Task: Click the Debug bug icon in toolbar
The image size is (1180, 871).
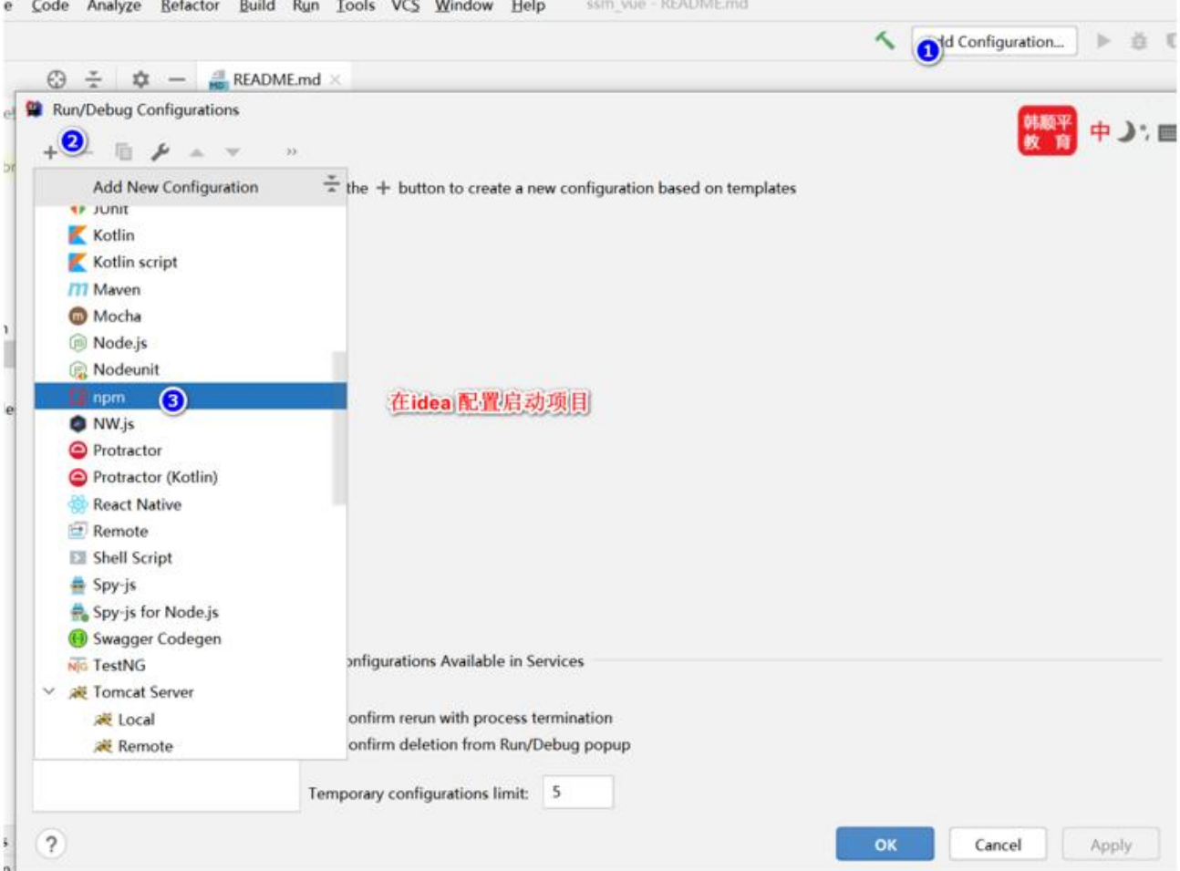Action: click(1139, 41)
